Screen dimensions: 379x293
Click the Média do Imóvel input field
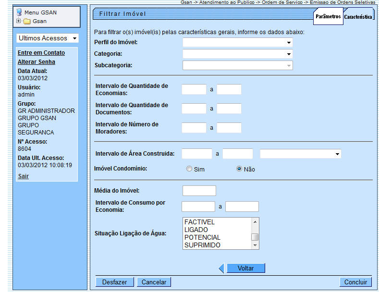[x=199, y=191]
